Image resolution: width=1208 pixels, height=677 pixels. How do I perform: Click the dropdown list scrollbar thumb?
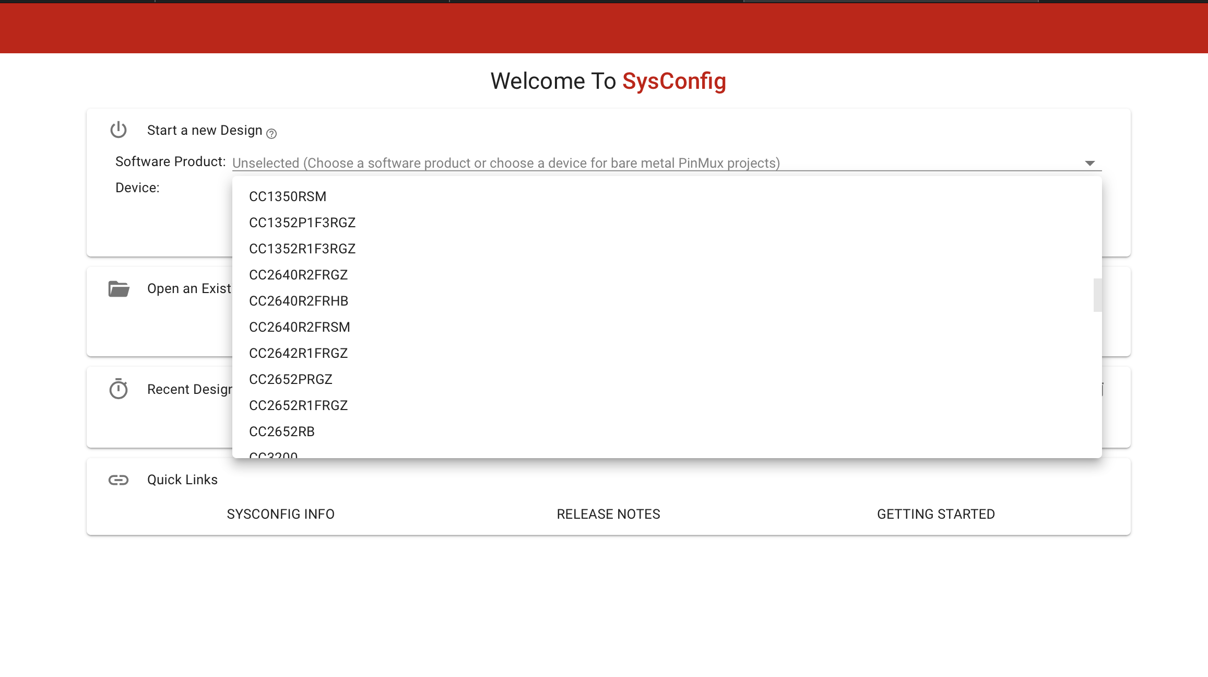click(x=1097, y=295)
